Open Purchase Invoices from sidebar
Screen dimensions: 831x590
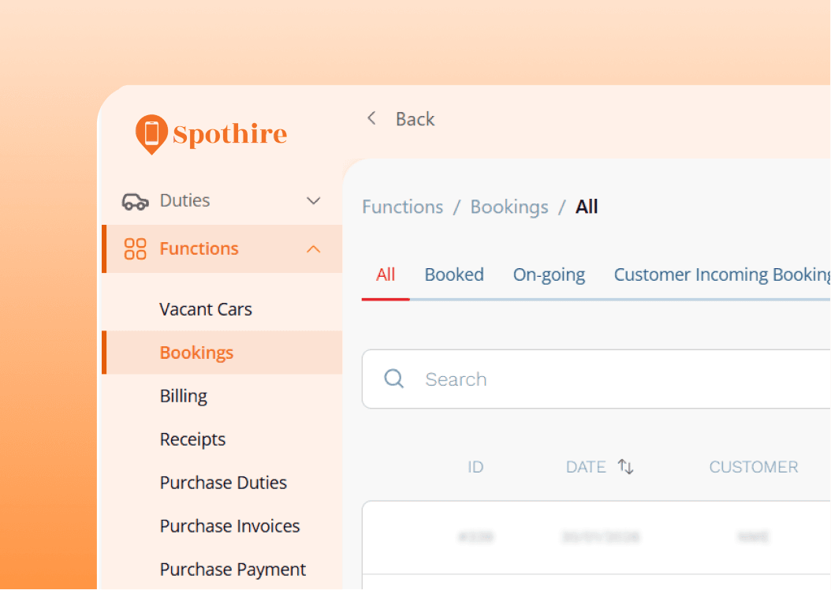click(229, 526)
